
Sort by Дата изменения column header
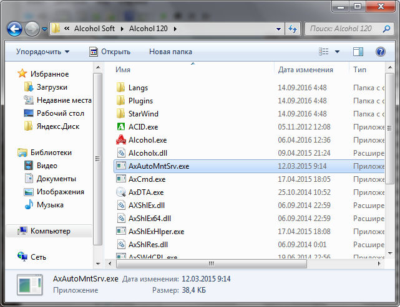[305, 70]
